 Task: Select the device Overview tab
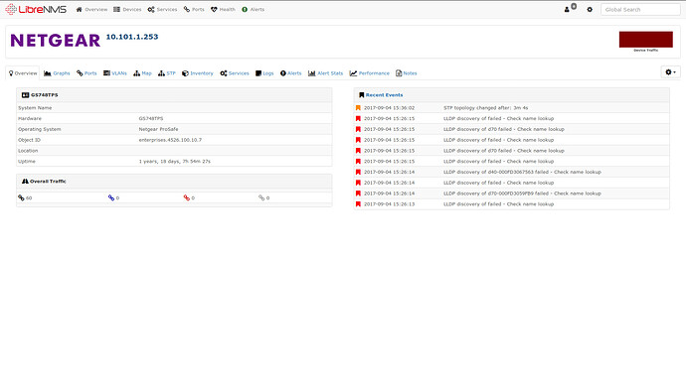point(23,73)
